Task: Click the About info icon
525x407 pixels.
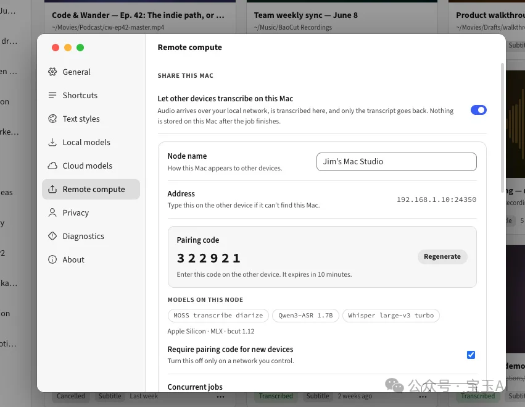Action: click(52, 259)
